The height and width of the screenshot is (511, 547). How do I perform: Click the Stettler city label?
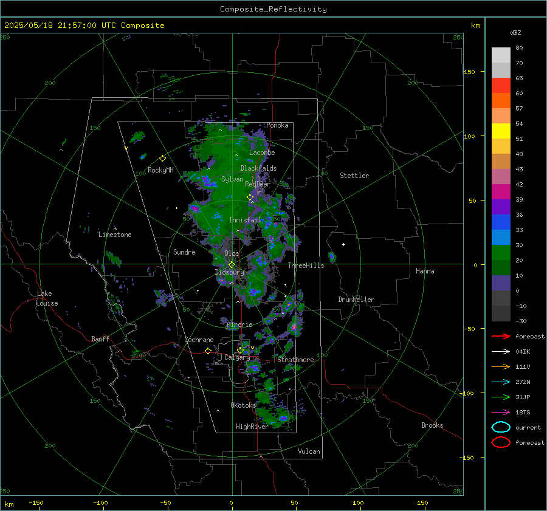tap(354, 176)
